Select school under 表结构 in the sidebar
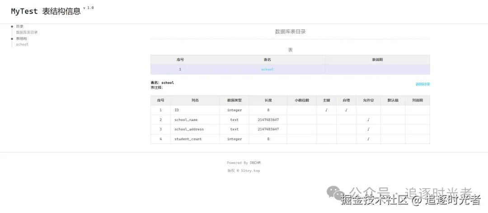 click(x=22, y=44)
